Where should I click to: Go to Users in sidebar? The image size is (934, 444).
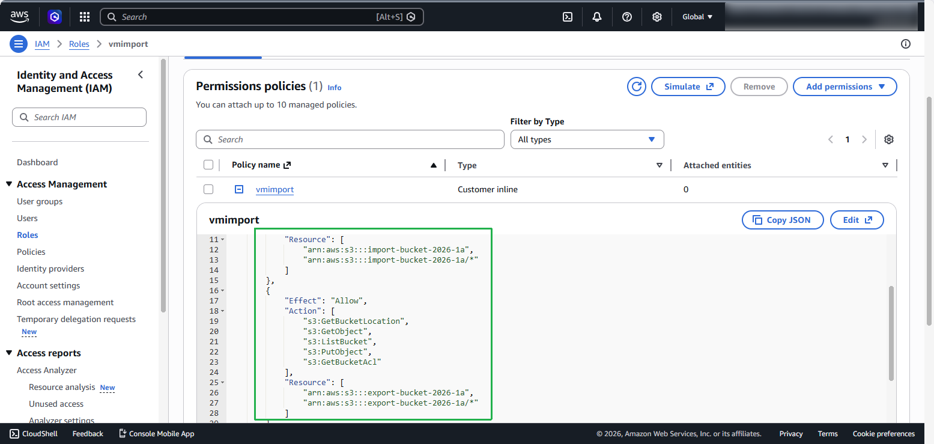pos(27,218)
